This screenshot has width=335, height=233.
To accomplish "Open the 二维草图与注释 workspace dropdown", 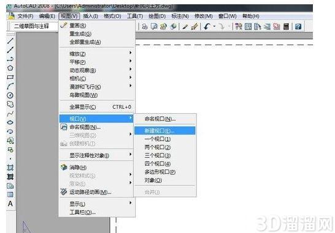I will coord(34,26).
